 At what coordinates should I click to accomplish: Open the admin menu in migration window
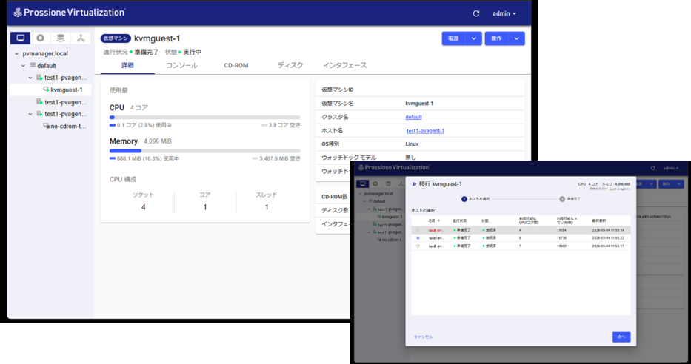click(x=671, y=168)
